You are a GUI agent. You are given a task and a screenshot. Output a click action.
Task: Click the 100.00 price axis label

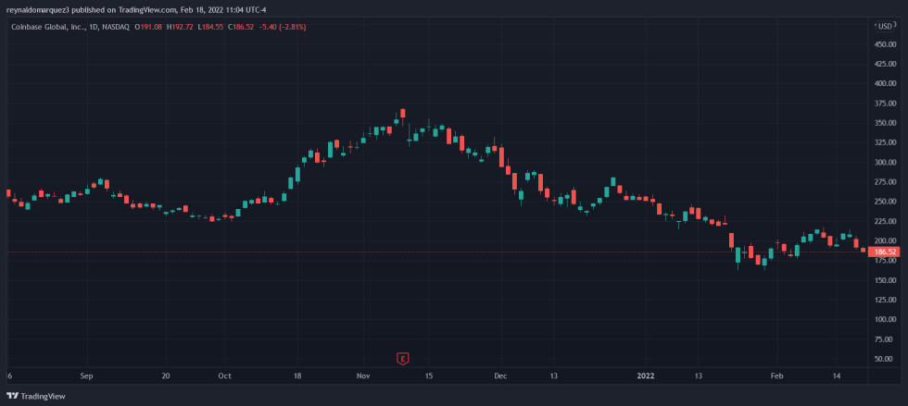tap(884, 319)
